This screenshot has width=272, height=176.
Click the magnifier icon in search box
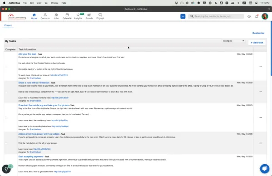tap(192, 16)
